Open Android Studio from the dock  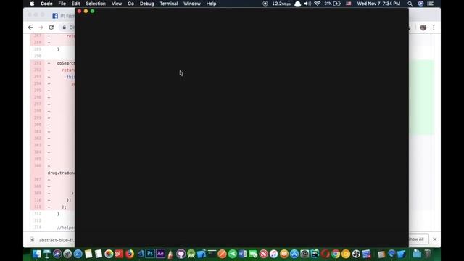coord(191,254)
